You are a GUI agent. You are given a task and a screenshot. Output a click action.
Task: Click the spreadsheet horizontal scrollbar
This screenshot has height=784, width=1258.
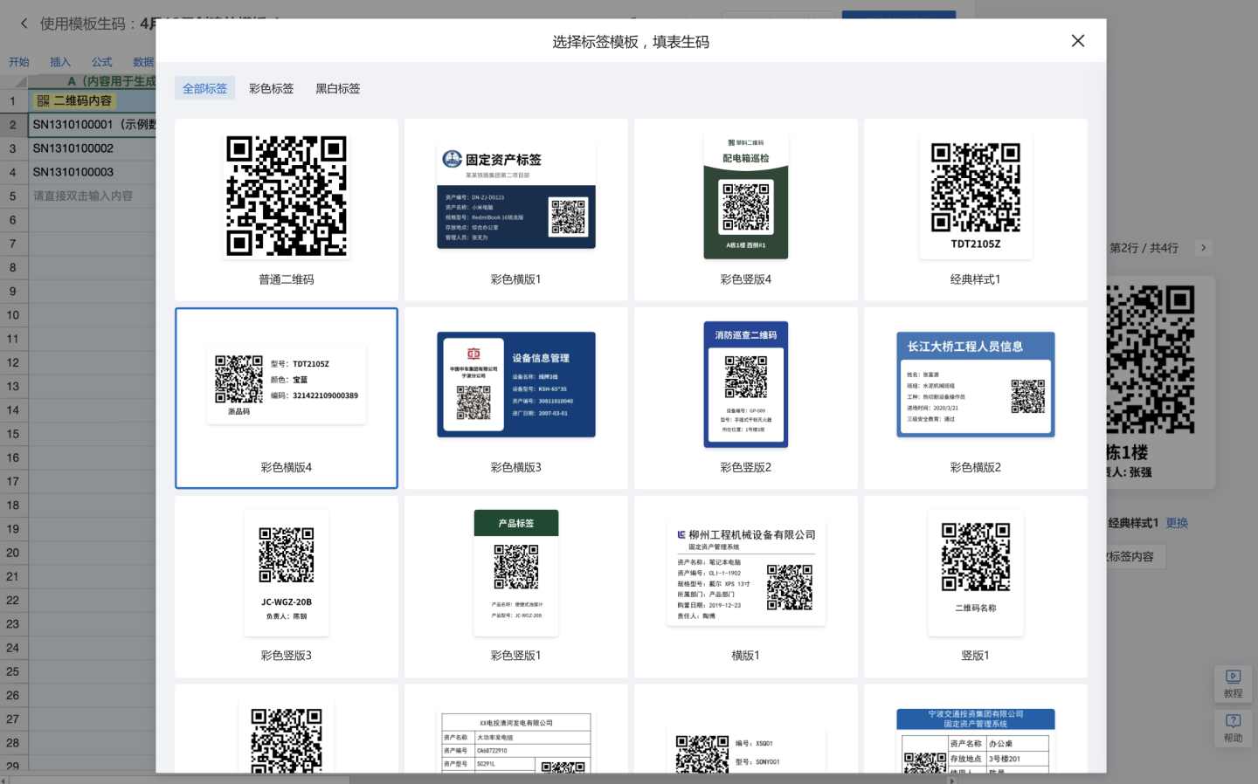(x=179, y=780)
